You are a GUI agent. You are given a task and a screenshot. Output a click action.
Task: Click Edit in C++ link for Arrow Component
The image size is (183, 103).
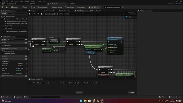[24, 21]
